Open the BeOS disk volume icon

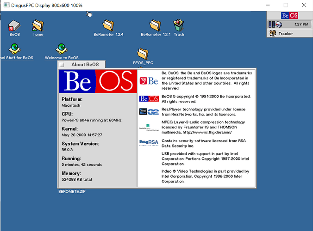14,25
